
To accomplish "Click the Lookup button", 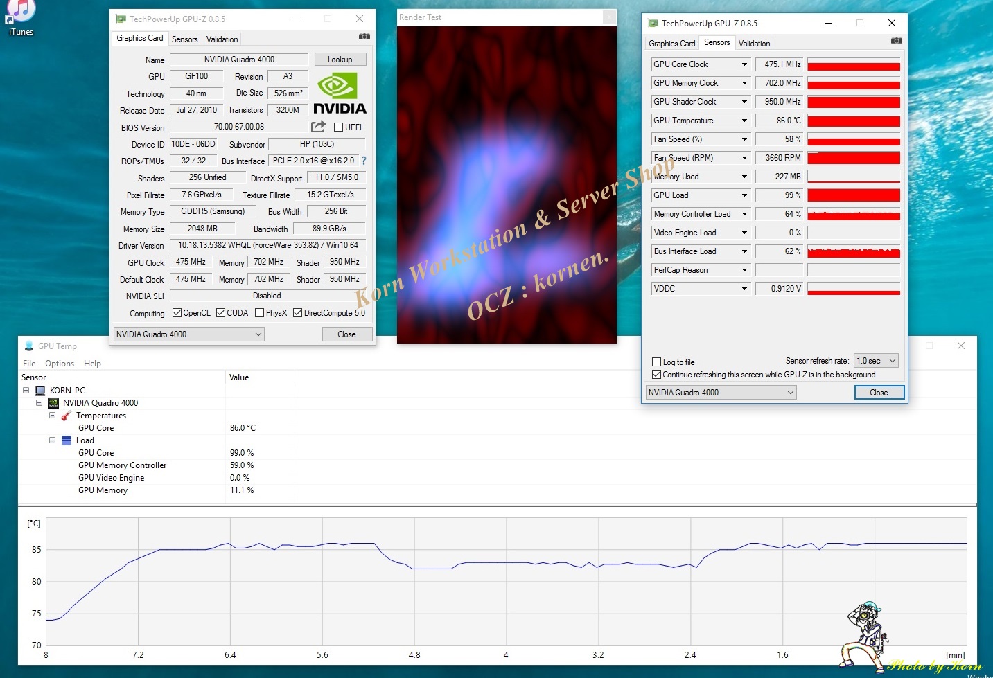I will coord(340,60).
